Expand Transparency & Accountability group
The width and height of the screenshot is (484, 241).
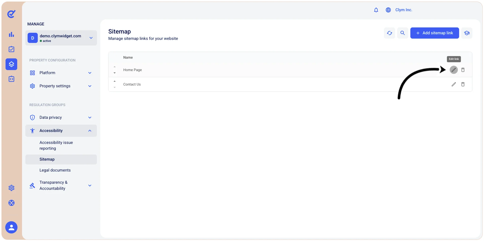[61, 185]
